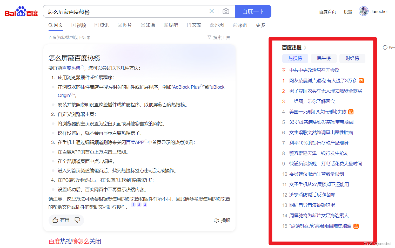Click citation superscript 1 below the answer

coord(133,205)
